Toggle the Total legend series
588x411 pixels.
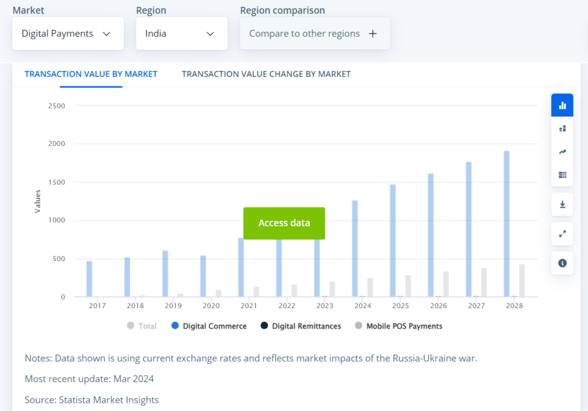click(x=141, y=326)
